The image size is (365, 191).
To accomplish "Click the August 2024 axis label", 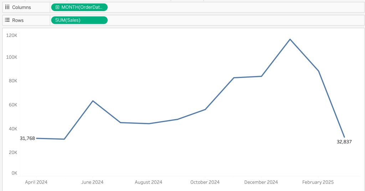I will click(x=148, y=182).
